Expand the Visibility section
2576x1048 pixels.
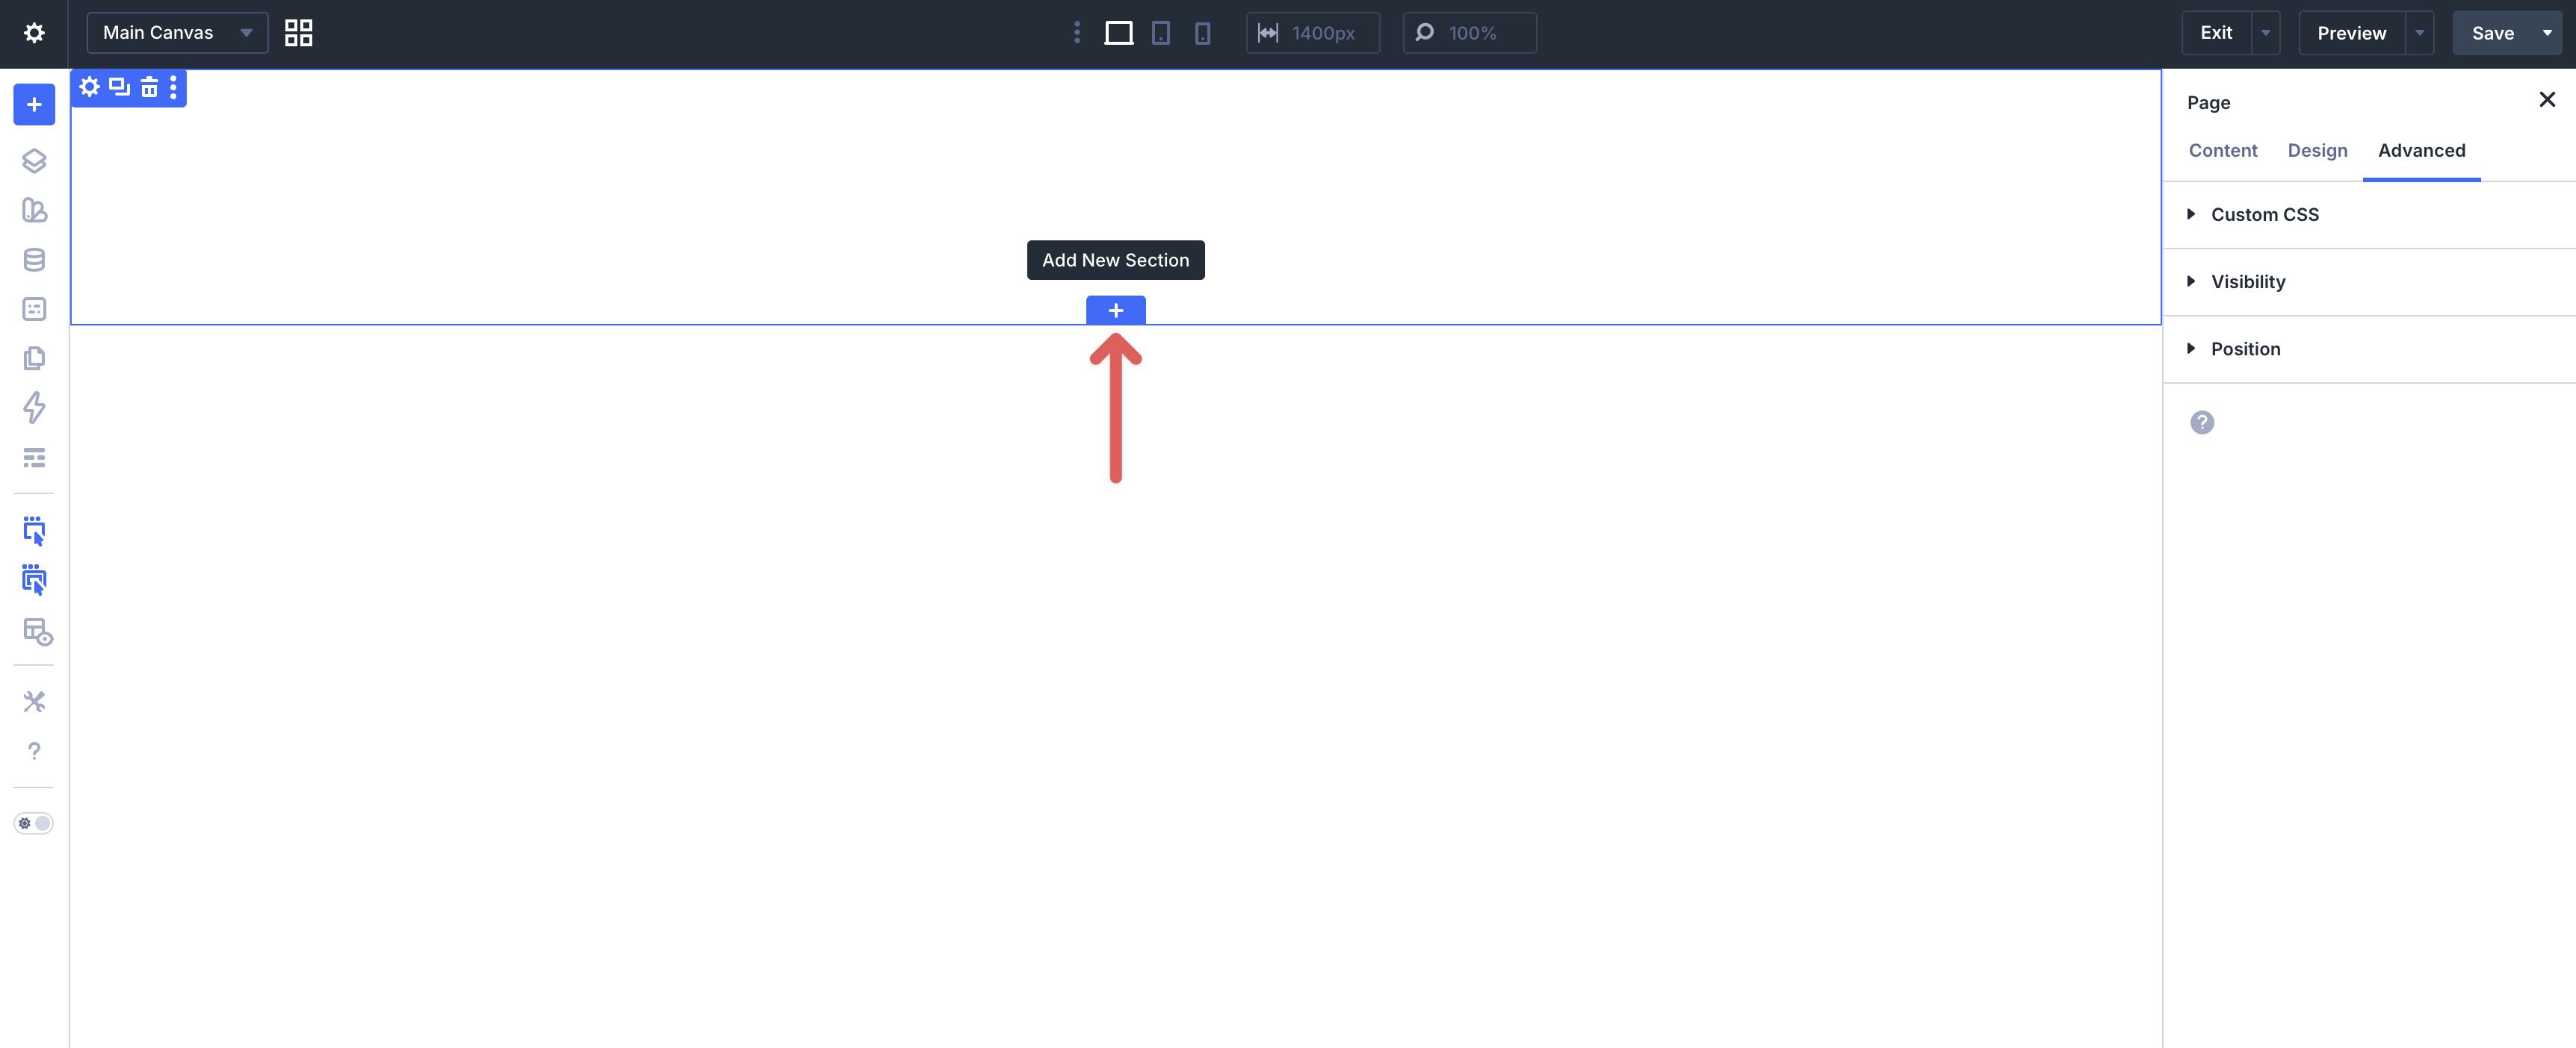[2247, 281]
